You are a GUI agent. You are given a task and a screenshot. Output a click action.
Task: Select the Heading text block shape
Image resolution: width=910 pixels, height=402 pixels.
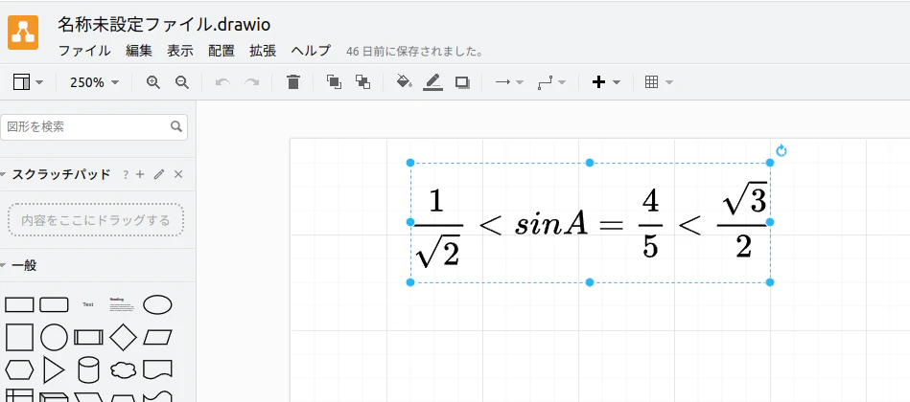(123, 304)
